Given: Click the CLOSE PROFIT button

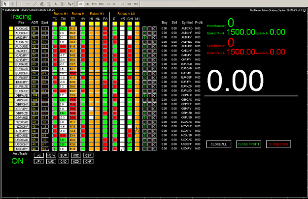Looking at the screenshot, I should [248, 144].
